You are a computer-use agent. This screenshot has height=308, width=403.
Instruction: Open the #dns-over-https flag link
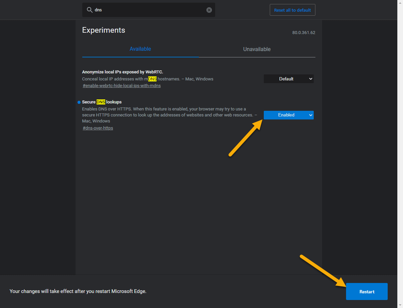[98, 128]
